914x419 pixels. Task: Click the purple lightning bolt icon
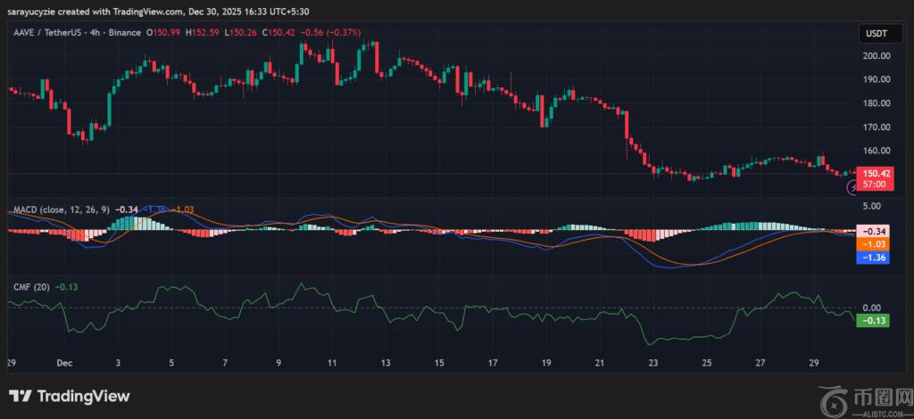click(853, 188)
